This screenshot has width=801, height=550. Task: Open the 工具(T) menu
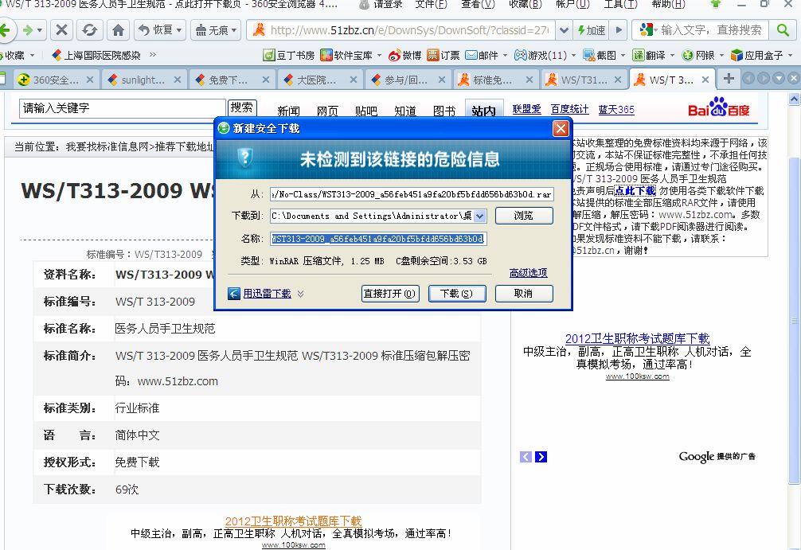pyautogui.click(x=618, y=5)
